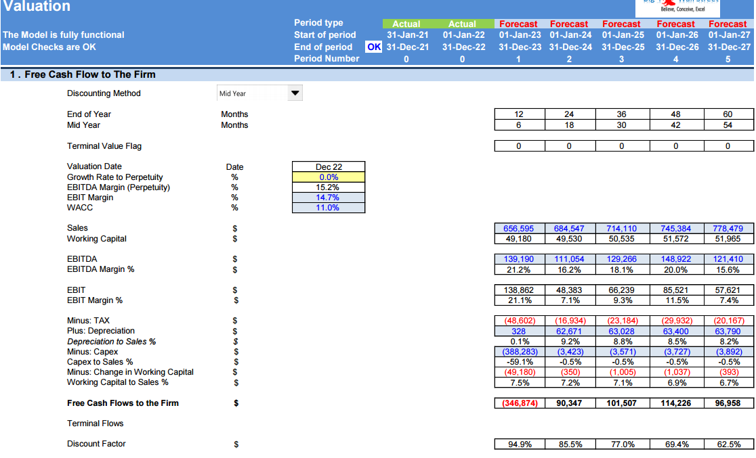Image resolution: width=756 pixels, height=458 pixels.
Task: Click EBITDA Margin % value 20.0%
Action: click(676, 270)
